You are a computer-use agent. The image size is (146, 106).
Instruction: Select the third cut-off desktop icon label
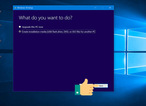point(1,41)
